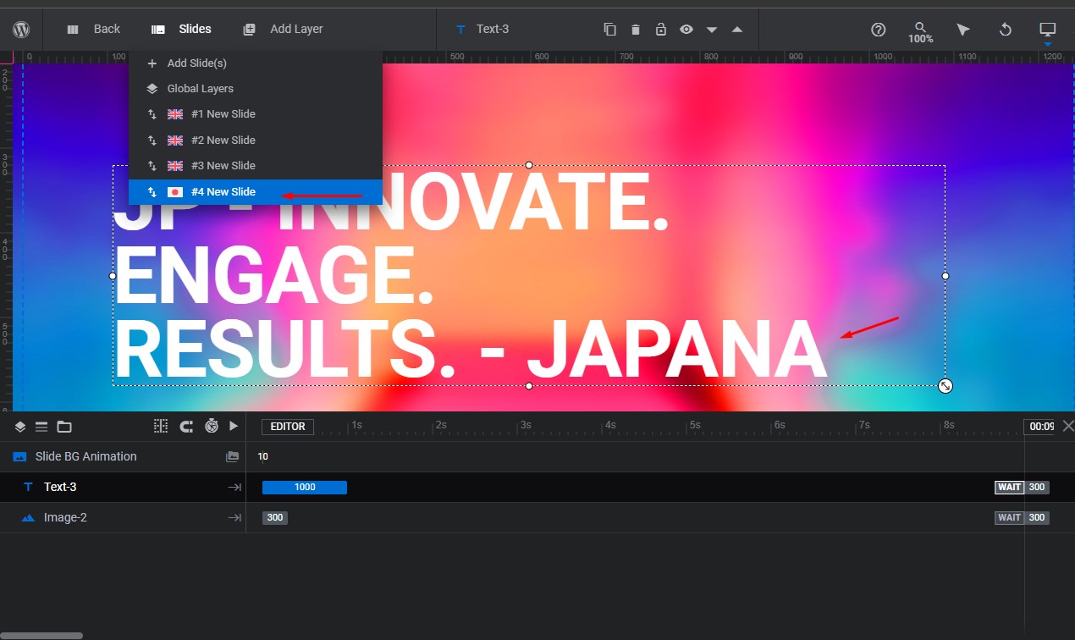Click the WAIT marker on Image-2 row
Image resolution: width=1075 pixels, height=640 pixels.
[x=1009, y=517]
